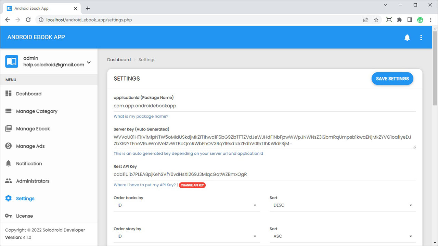The image size is (438, 246).
Task: Click the License key icon
Action: coord(9,216)
